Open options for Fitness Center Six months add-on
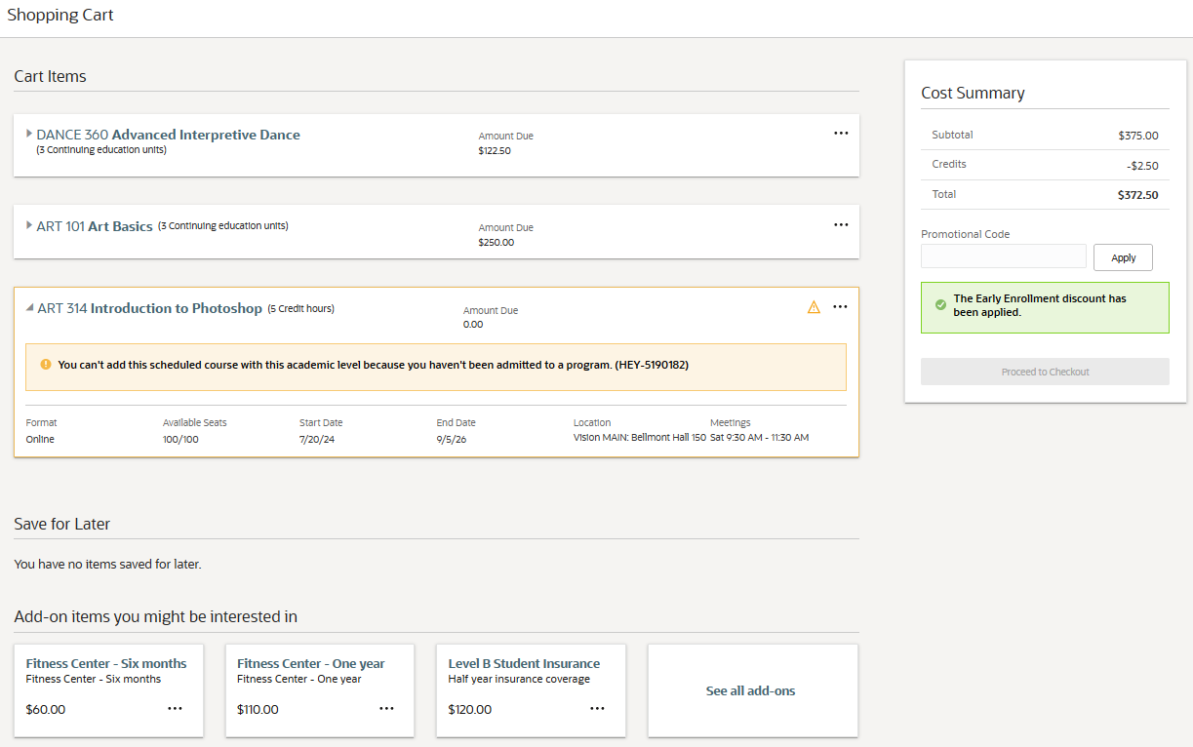The image size is (1193, 747). (175, 709)
